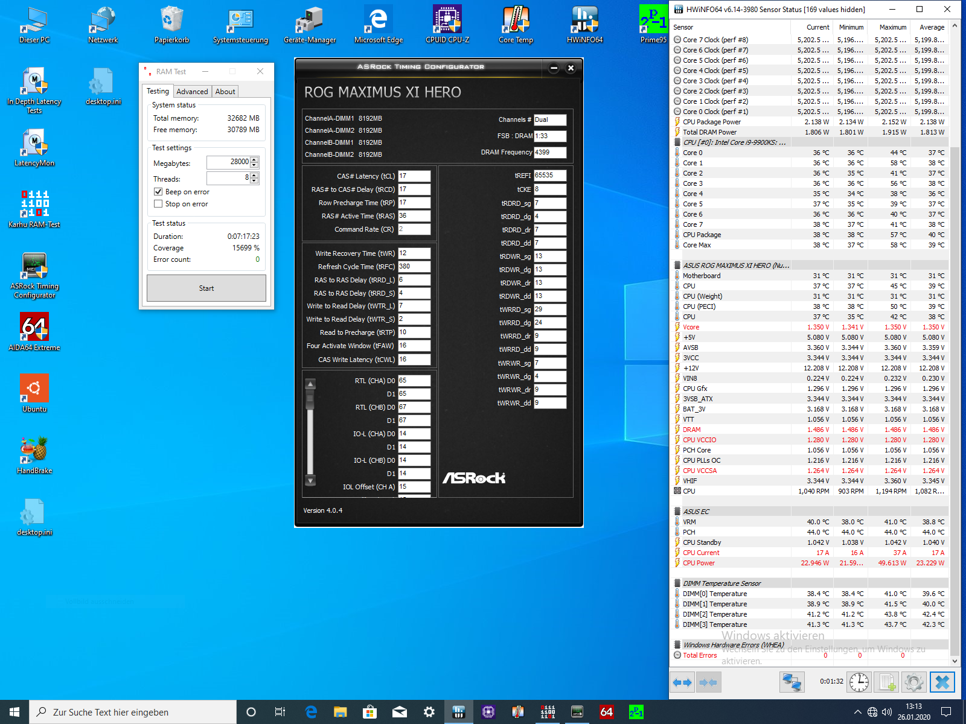Select the Core Temp desktop icon

pos(516,25)
